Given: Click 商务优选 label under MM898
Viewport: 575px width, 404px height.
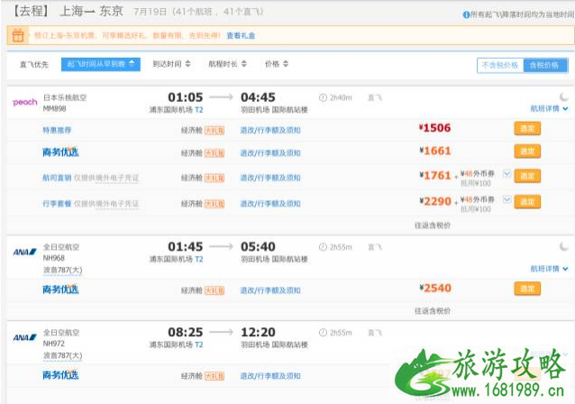Looking at the screenshot, I should pos(60,151).
